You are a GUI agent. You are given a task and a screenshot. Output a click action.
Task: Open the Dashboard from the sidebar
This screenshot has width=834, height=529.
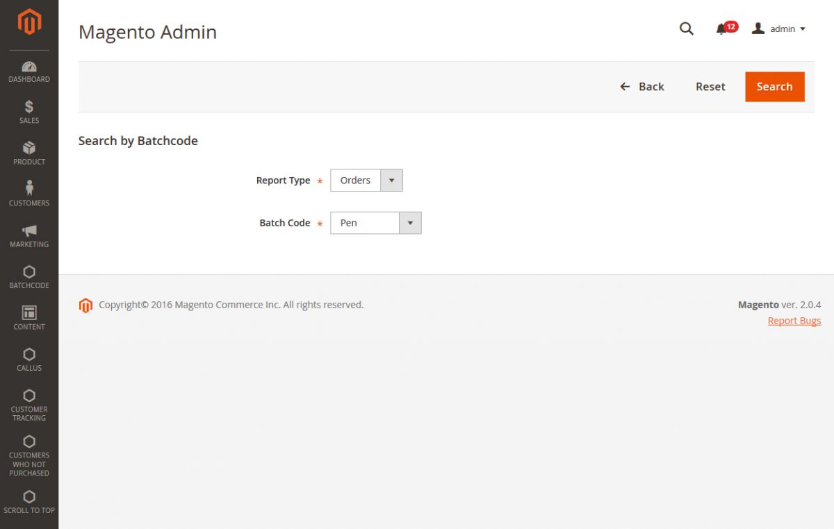coord(28,72)
